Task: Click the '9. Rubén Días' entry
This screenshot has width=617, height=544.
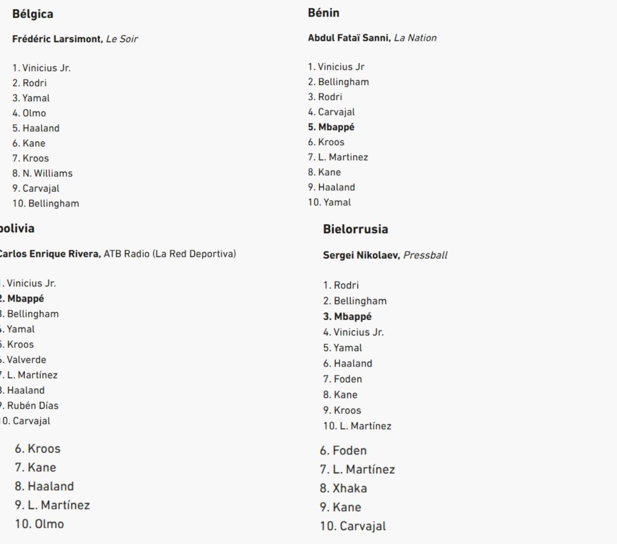Action: pyautogui.click(x=30, y=405)
